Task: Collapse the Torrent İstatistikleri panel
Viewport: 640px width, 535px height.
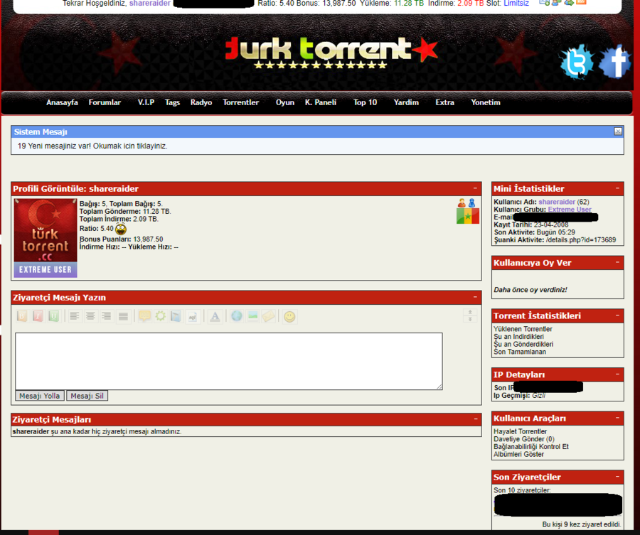Action: pyautogui.click(x=617, y=315)
